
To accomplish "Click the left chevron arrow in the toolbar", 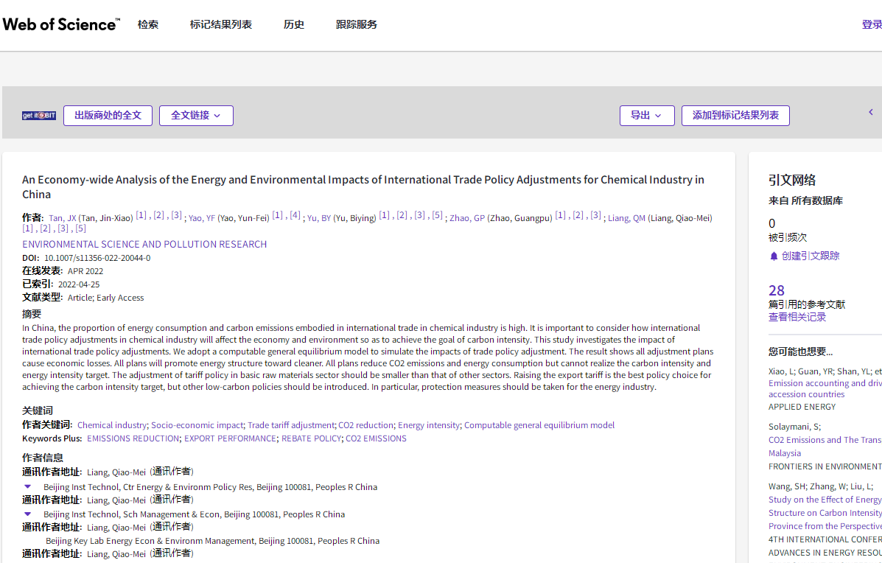I will [x=870, y=112].
